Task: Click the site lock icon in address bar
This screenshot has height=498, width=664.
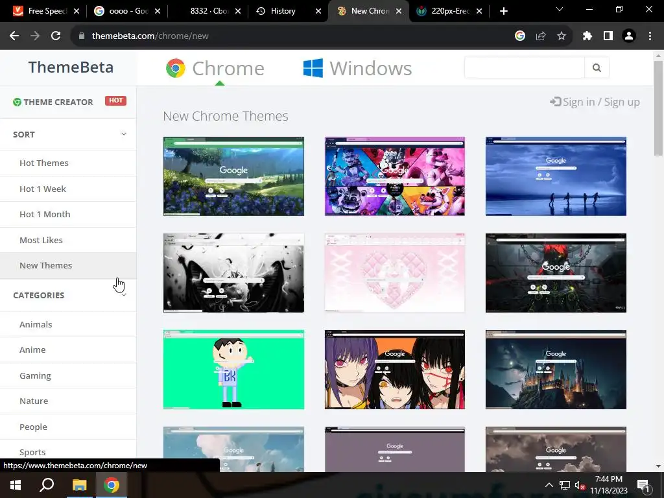Action: point(82,36)
